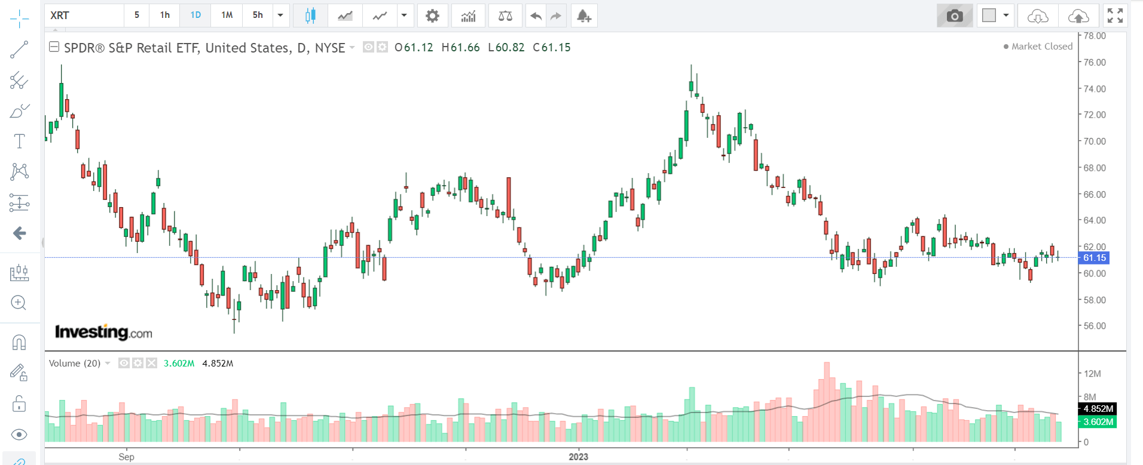This screenshot has height=465, width=1143.
Task: Click the L60.82 low value
Action: 506,47
